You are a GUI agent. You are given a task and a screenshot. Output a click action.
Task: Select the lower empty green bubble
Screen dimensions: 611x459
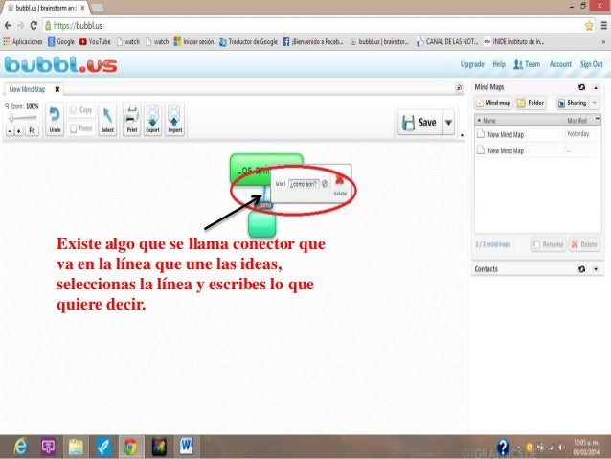[261, 224]
